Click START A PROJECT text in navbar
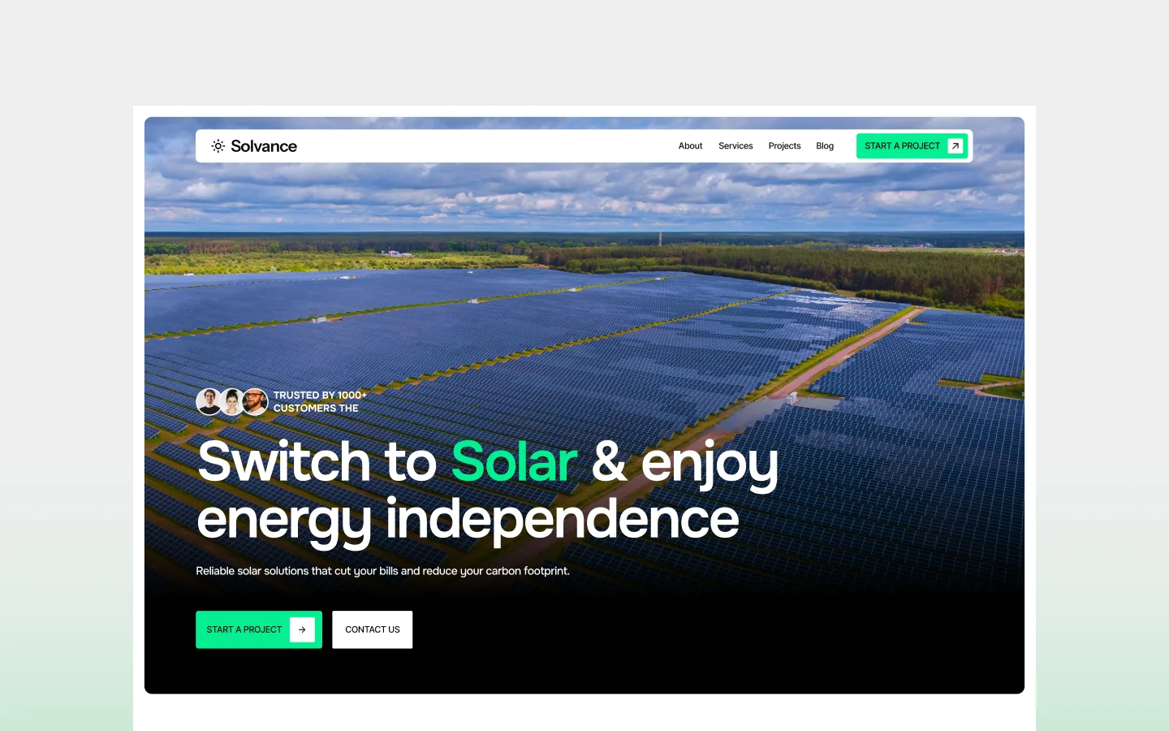This screenshot has width=1169, height=731. 902,146
